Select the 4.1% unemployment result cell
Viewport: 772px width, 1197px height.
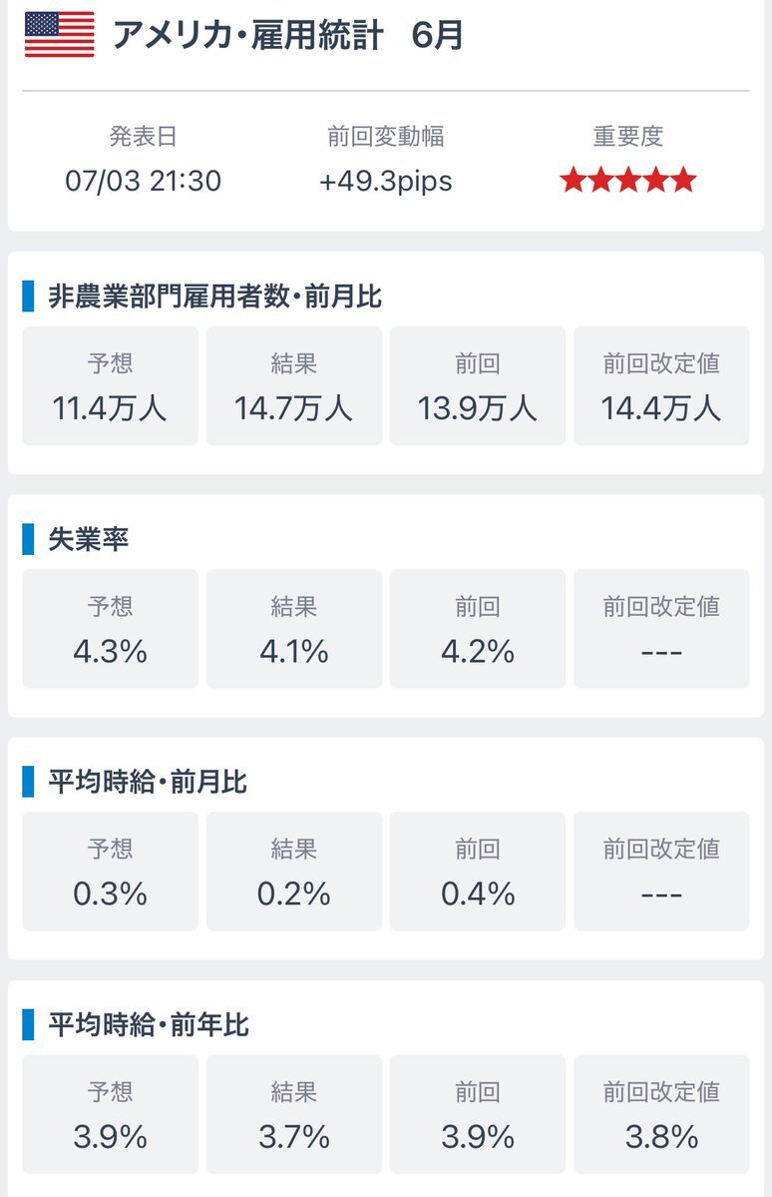tap(293, 628)
